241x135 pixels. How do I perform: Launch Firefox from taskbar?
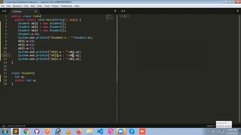coord(79,132)
